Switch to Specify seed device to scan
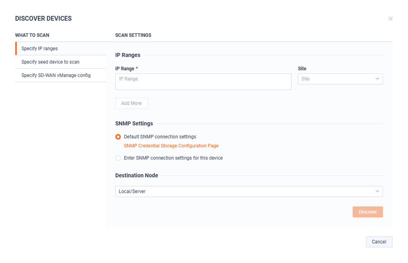This screenshot has width=408, height=263. 61,62
